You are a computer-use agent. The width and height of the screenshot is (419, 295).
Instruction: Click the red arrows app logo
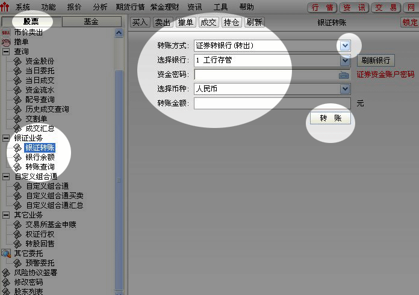pyautogui.click(x=5, y=7)
